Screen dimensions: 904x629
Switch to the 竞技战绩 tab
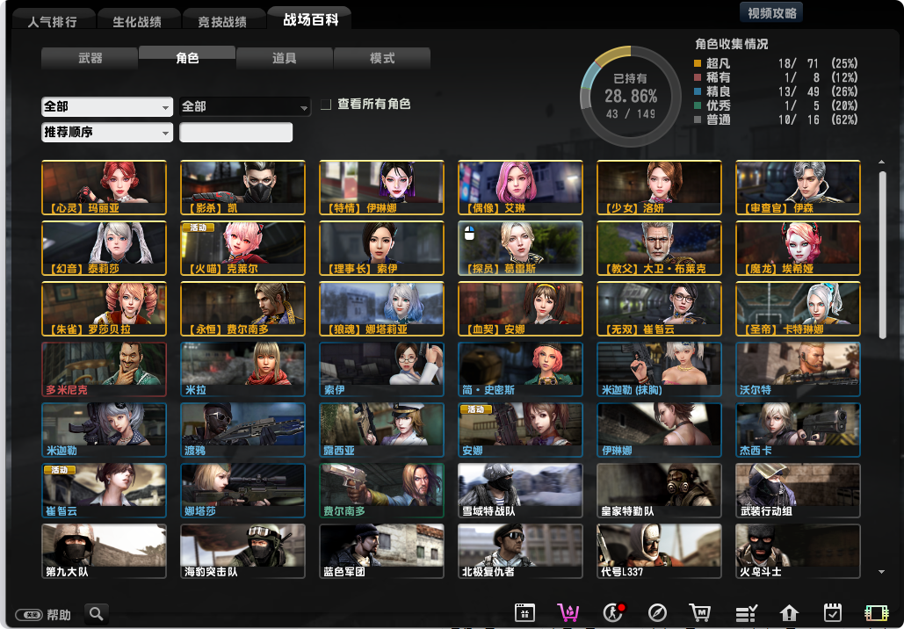[222, 21]
